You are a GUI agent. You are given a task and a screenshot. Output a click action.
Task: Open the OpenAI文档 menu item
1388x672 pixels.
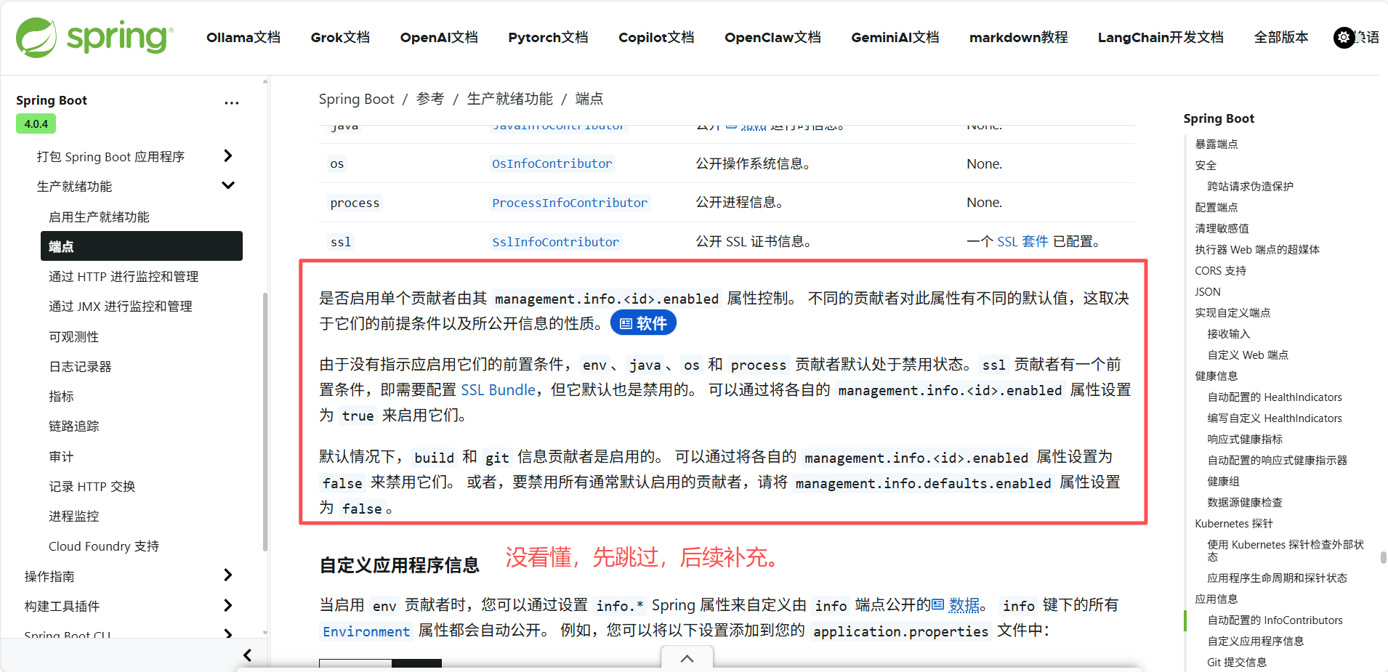click(x=439, y=37)
